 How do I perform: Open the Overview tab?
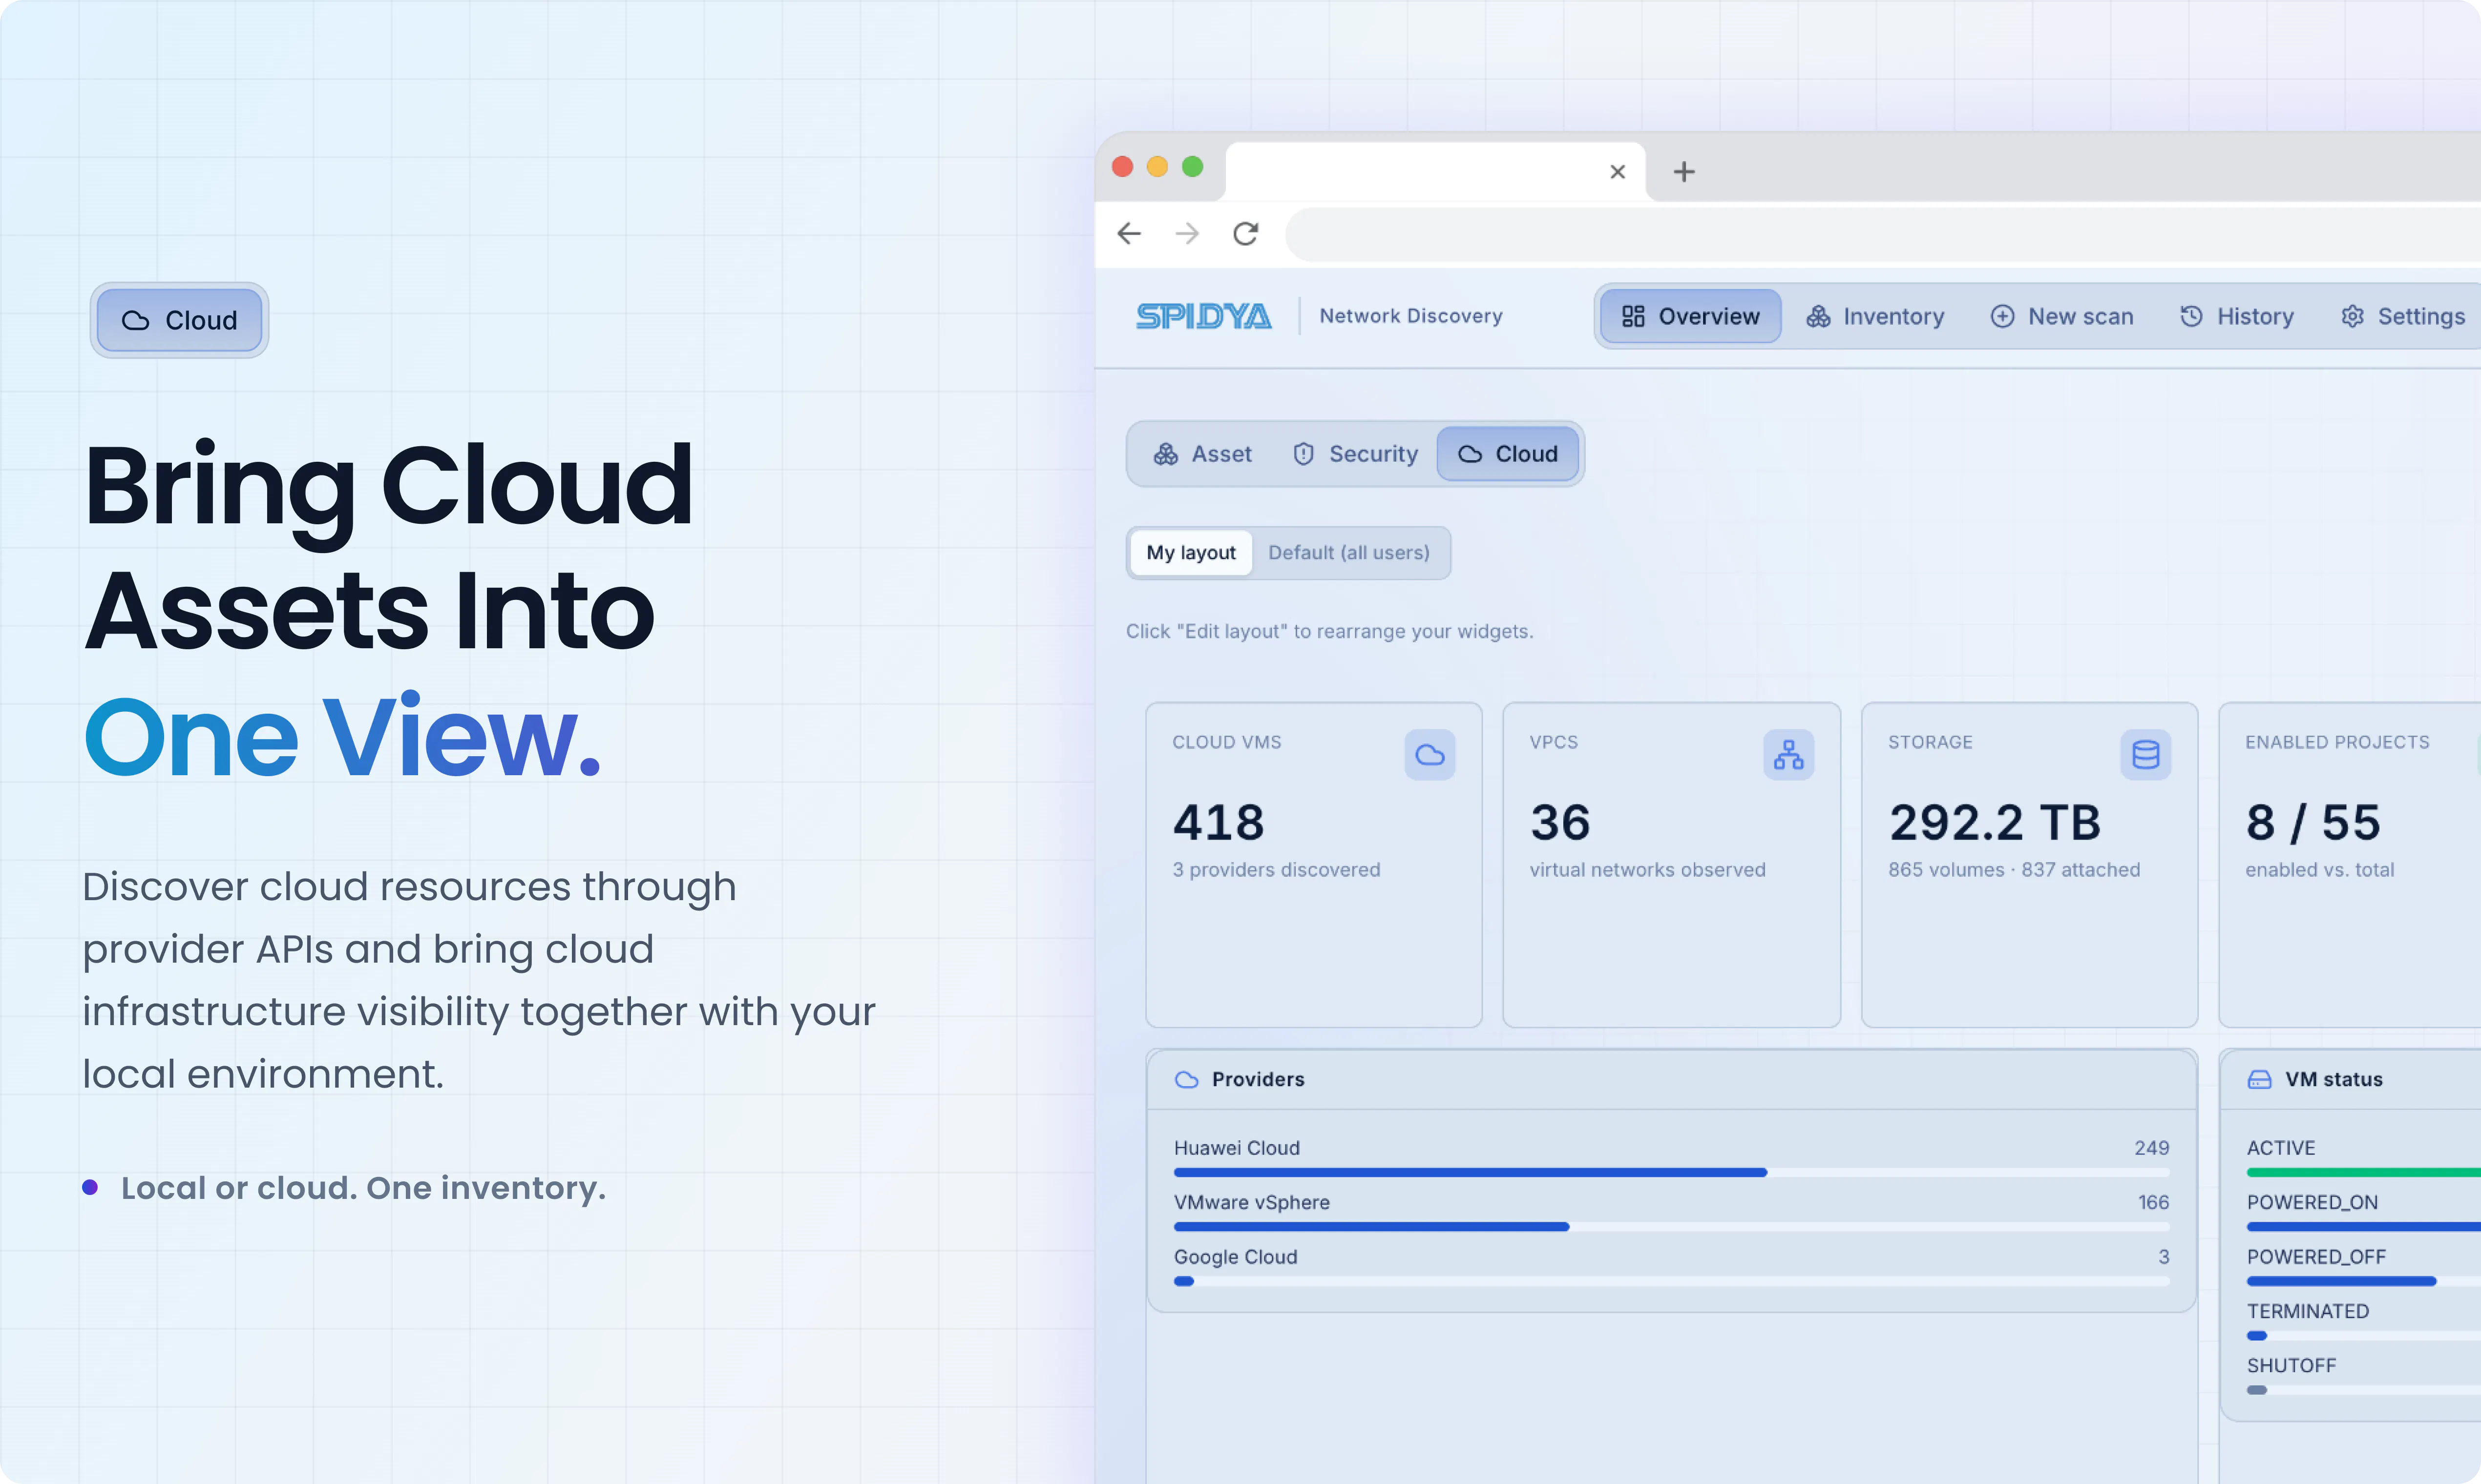(x=1691, y=316)
